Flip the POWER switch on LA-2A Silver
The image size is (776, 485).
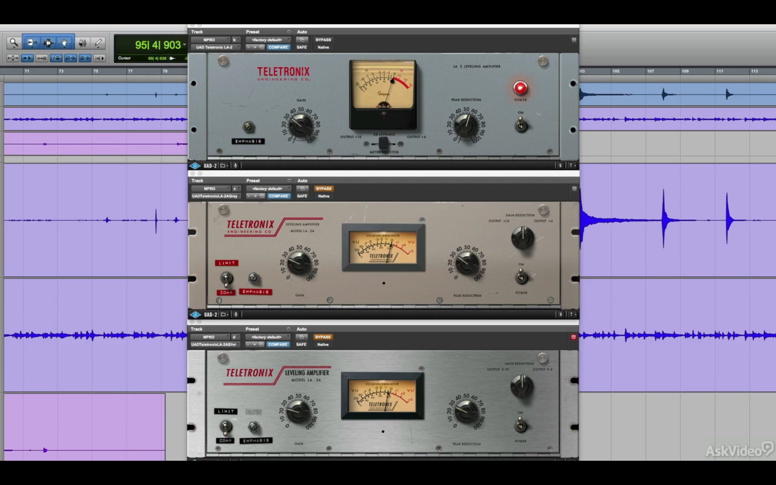pyautogui.click(x=520, y=425)
